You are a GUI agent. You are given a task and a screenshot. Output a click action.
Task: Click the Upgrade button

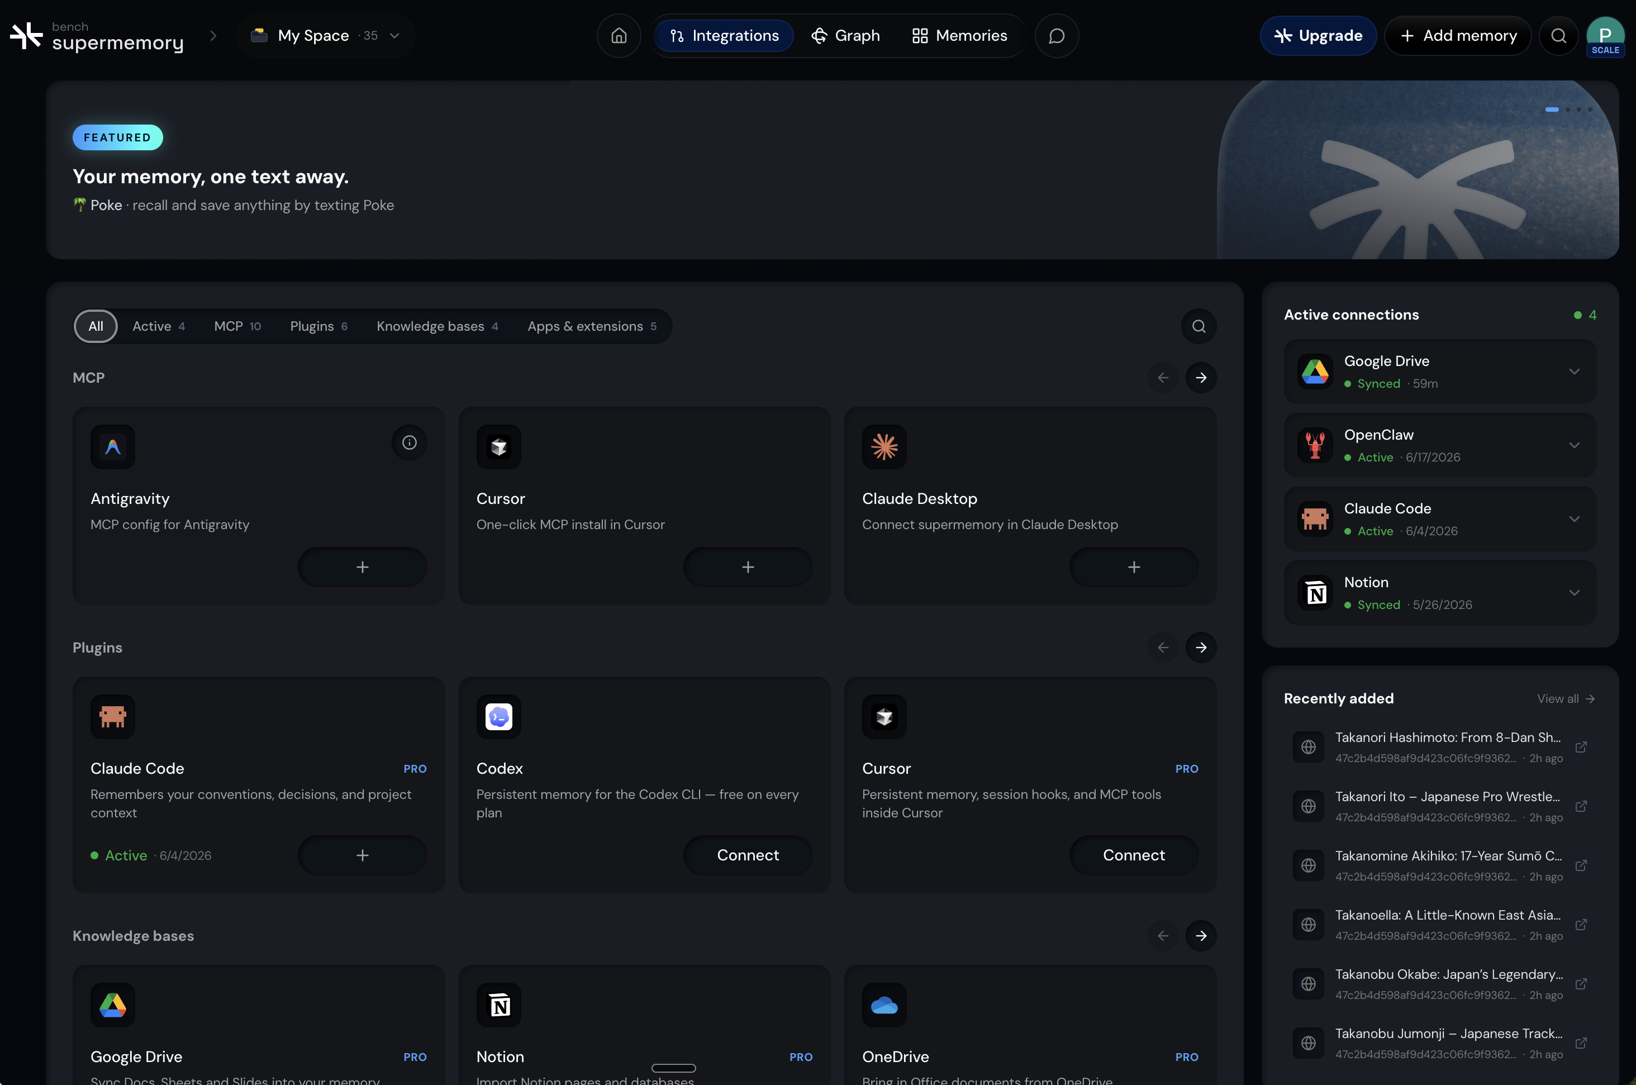(1318, 35)
